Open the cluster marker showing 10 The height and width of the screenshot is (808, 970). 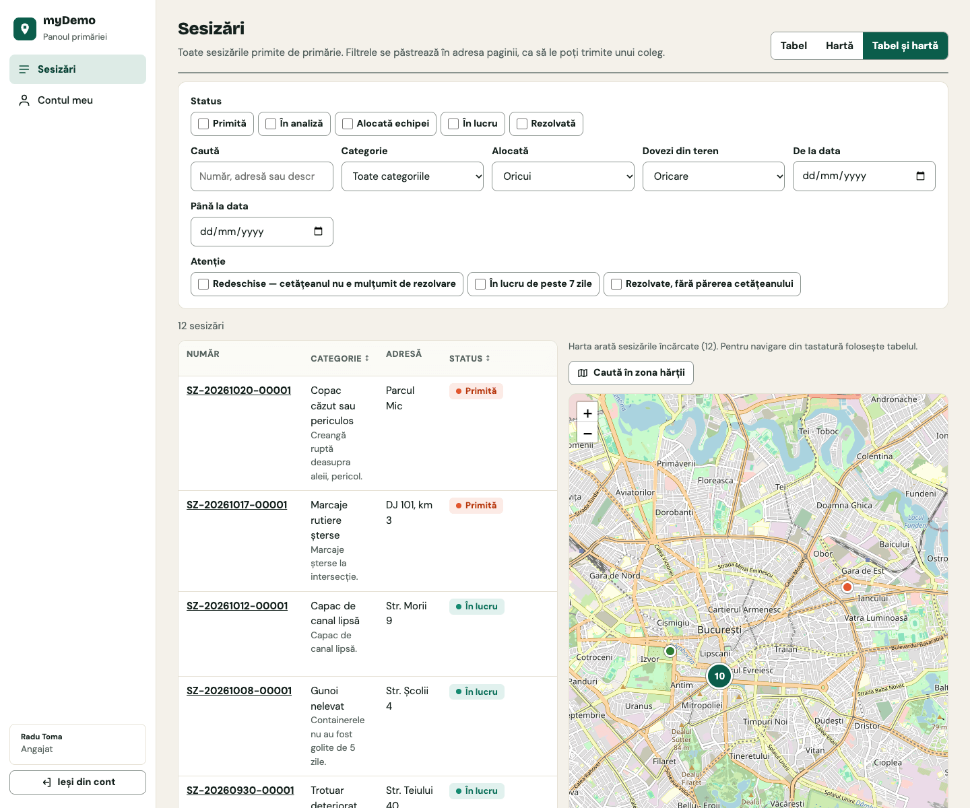[x=719, y=676]
